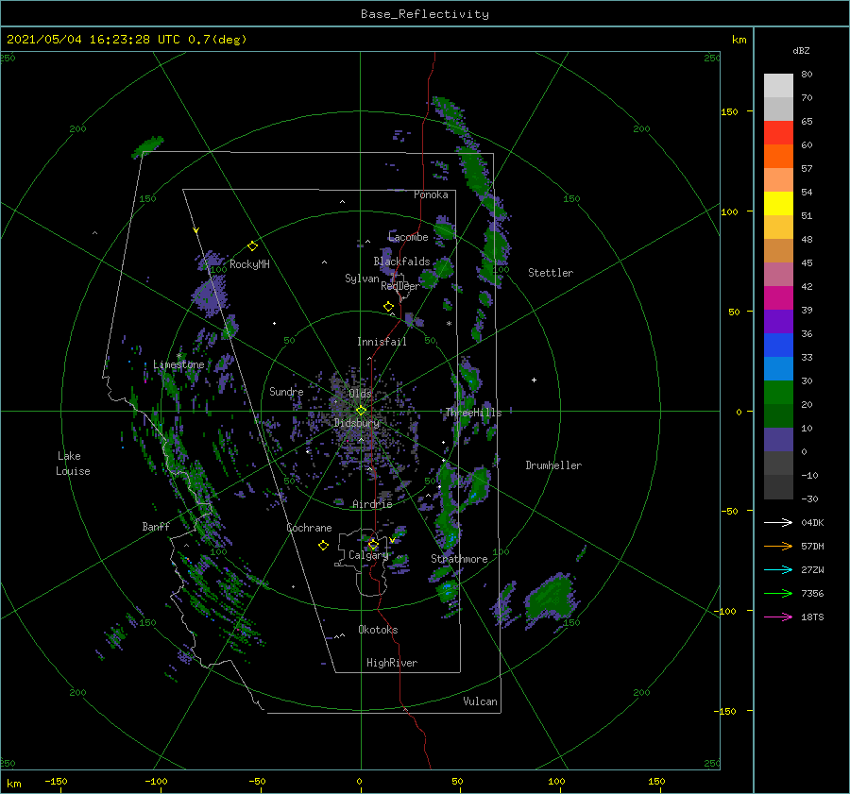Click the Banff label
The width and height of the screenshot is (850, 794).
pyautogui.click(x=156, y=526)
